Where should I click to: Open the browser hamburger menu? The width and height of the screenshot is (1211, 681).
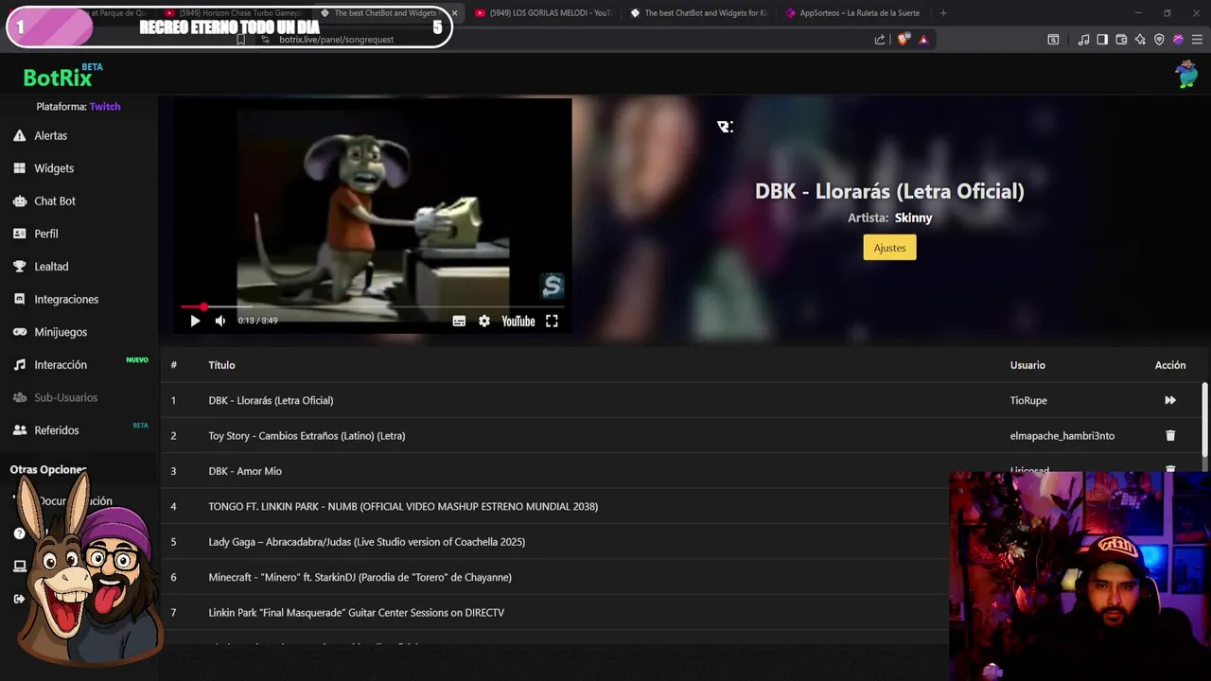(1197, 40)
